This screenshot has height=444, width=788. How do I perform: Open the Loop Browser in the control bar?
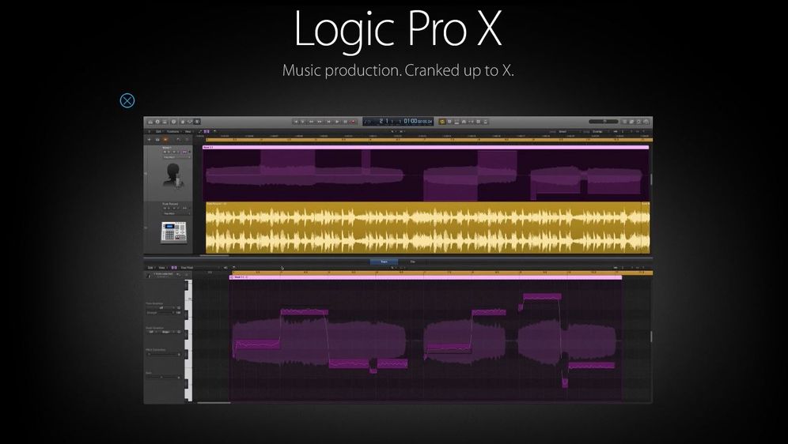coord(638,122)
